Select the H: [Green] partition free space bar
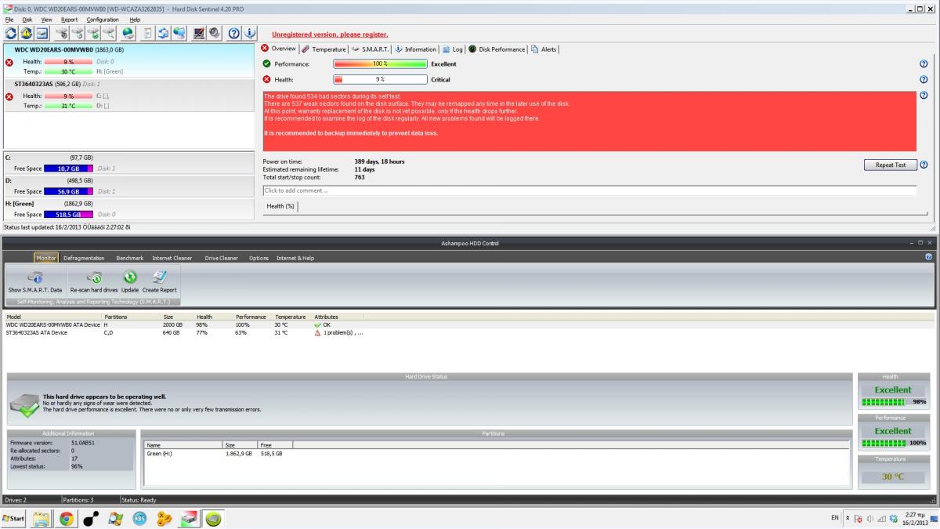Image resolution: width=940 pixels, height=529 pixels. click(69, 214)
